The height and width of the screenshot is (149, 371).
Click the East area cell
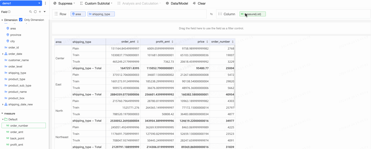[x=63, y=84]
